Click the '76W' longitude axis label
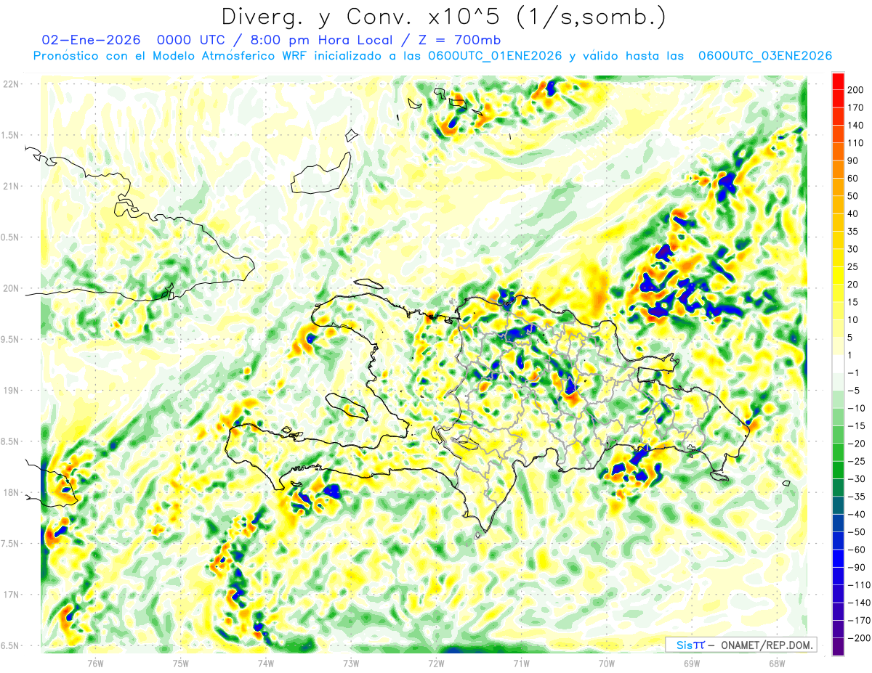 point(95,663)
